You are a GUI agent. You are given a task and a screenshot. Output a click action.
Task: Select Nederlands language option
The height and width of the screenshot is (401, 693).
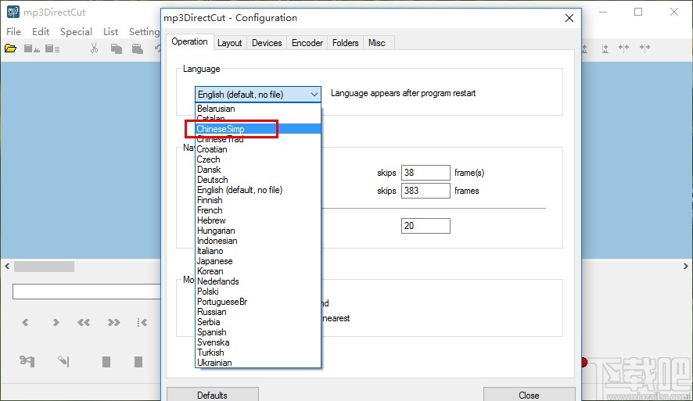257,281
